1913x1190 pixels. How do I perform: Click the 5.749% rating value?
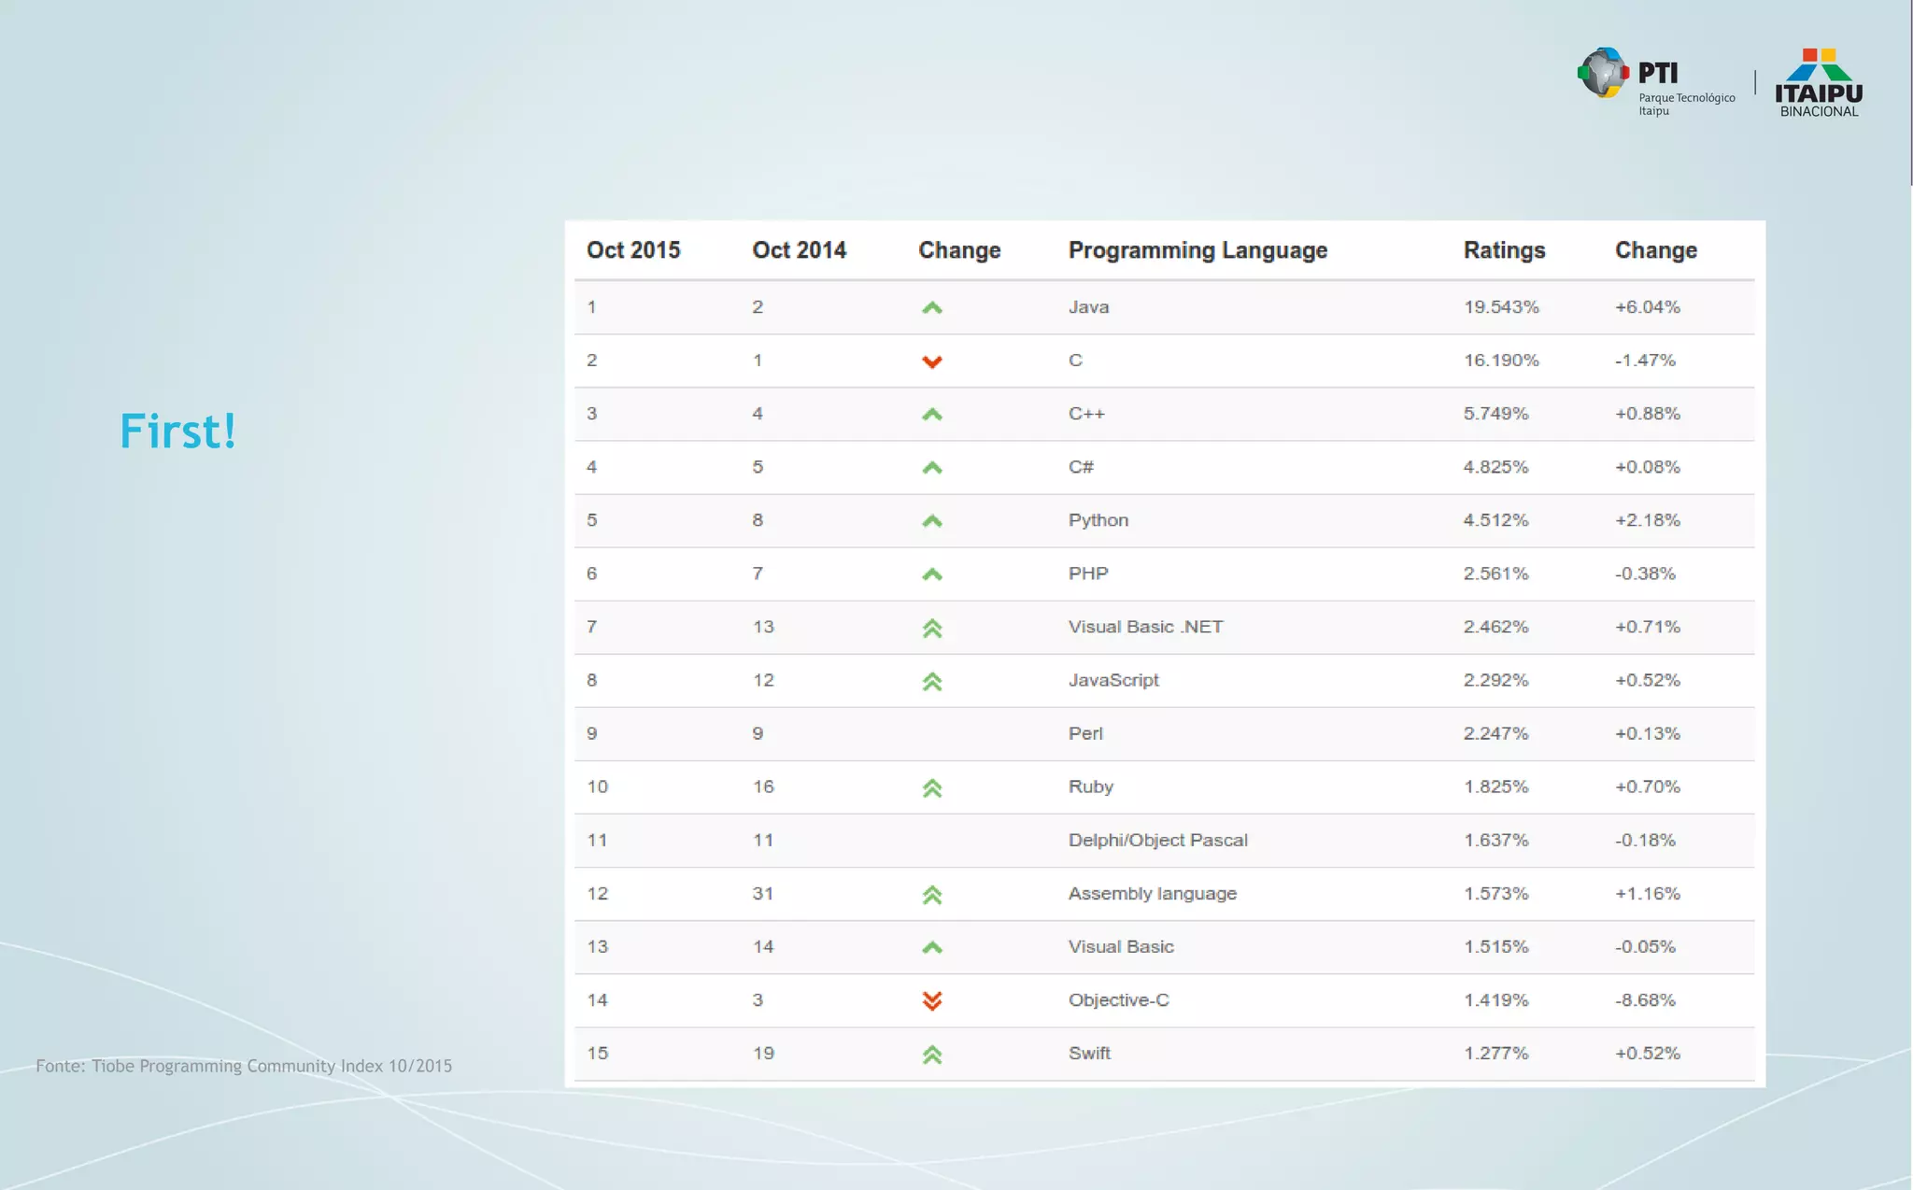(x=1495, y=414)
